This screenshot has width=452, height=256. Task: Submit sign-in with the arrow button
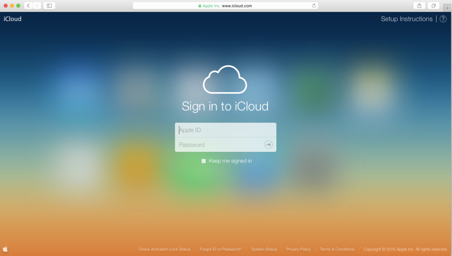(x=268, y=145)
